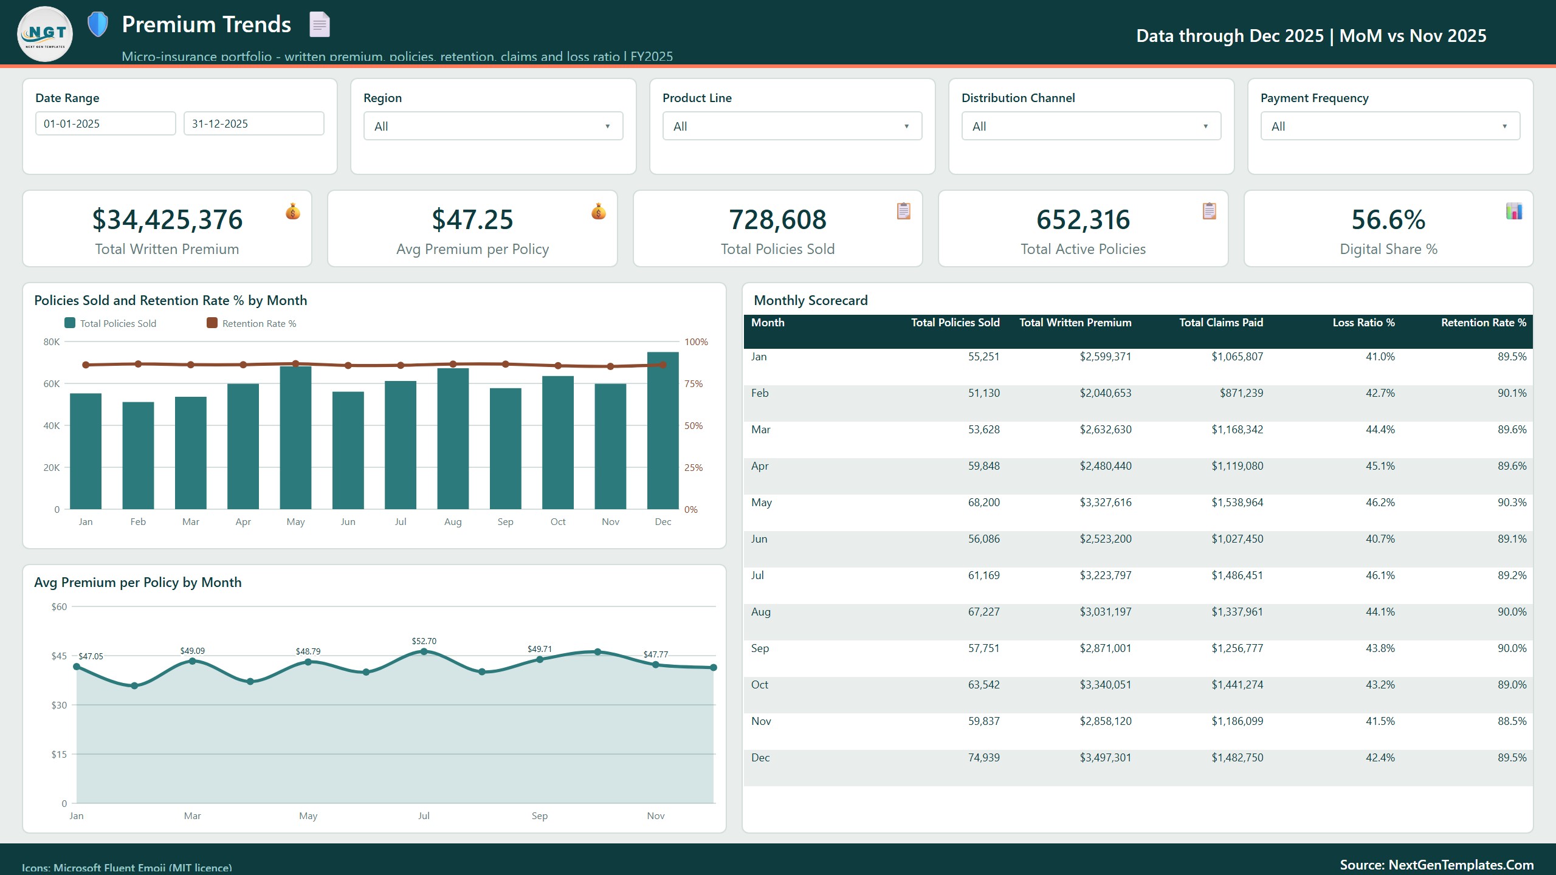Click Source: NextGenTemplates.Com in footer
This screenshot has height=875, width=1556.
coord(1437,865)
